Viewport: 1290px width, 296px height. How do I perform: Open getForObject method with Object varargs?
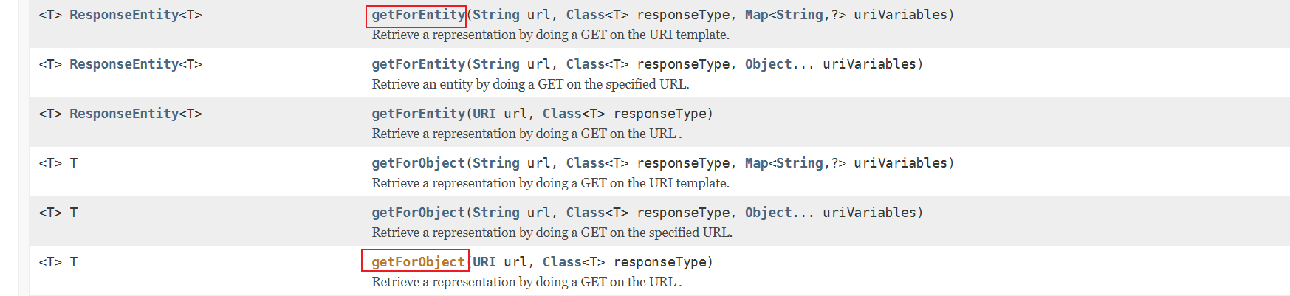pos(418,213)
